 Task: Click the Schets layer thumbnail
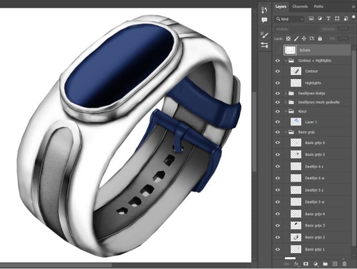[x=290, y=50]
